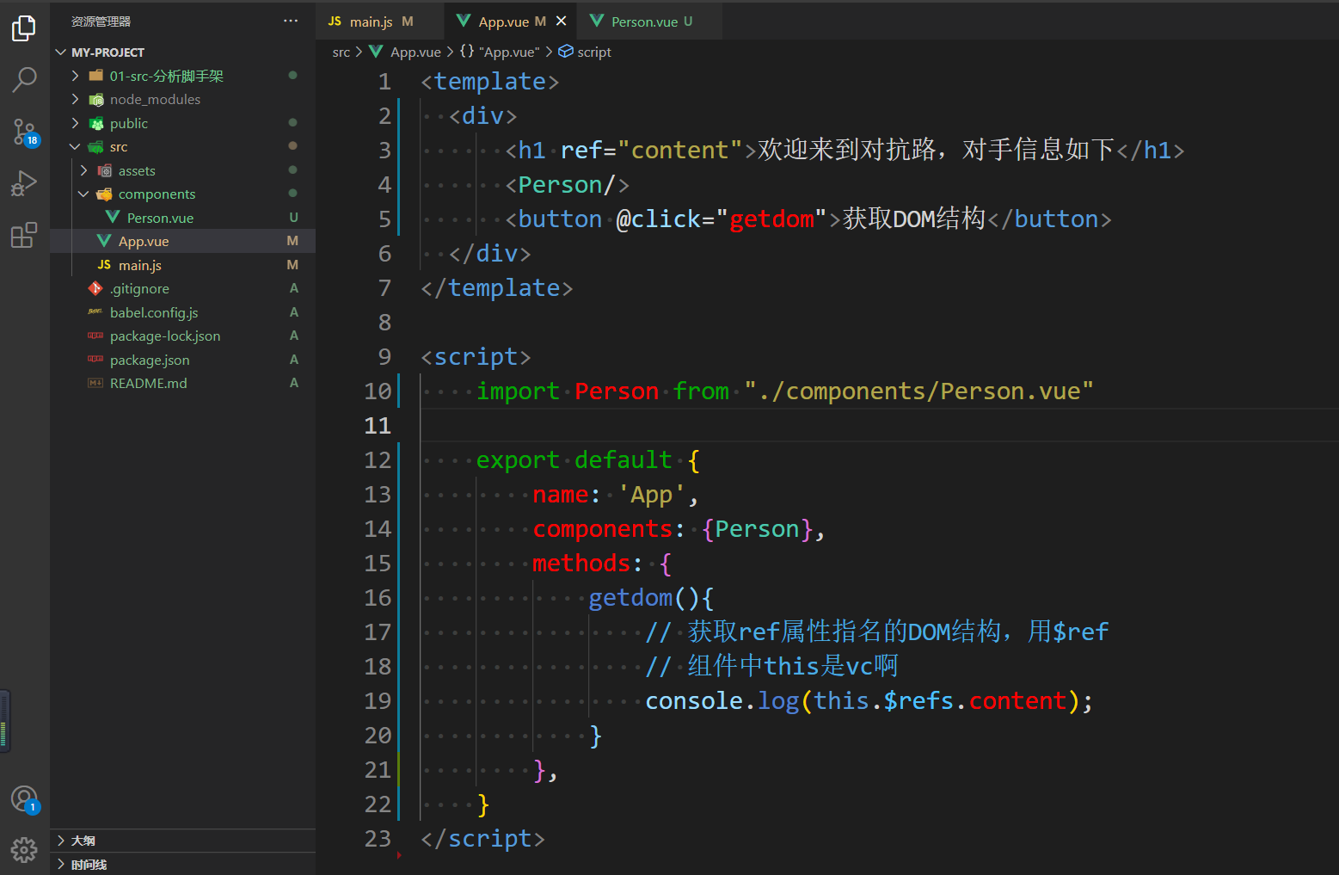Open the Accounts icon in activity bar

[x=24, y=799]
